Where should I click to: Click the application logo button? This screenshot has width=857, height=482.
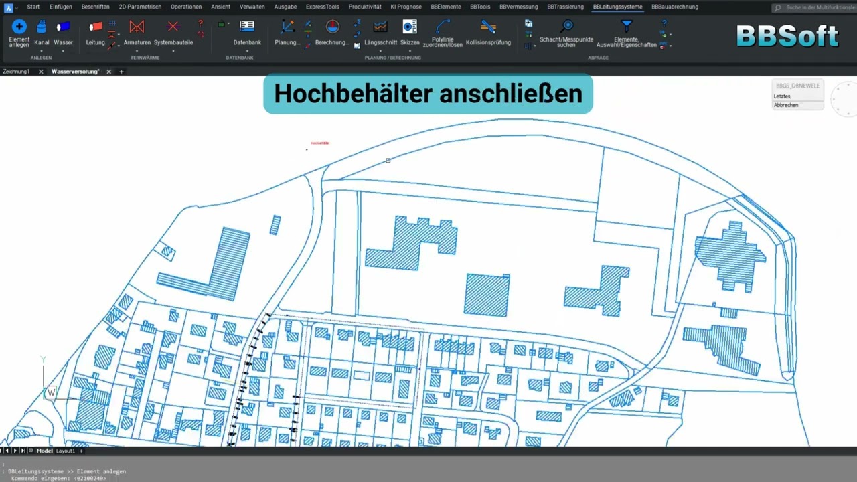(x=9, y=7)
